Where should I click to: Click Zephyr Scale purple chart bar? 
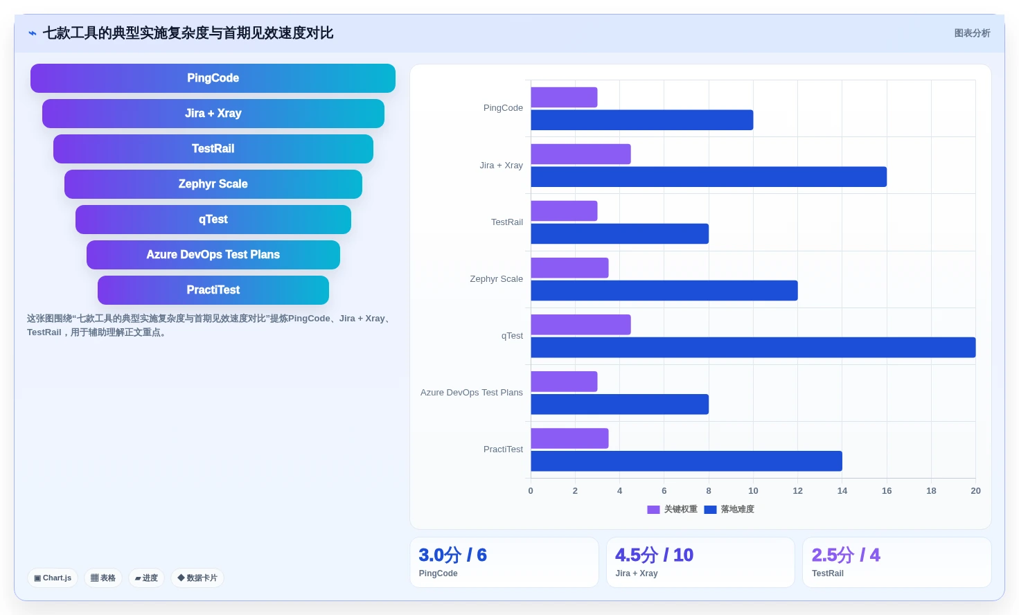(569, 268)
